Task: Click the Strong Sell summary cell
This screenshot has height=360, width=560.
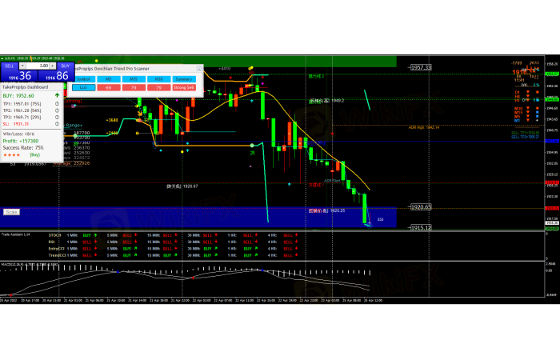Action: click(x=183, y=86)
